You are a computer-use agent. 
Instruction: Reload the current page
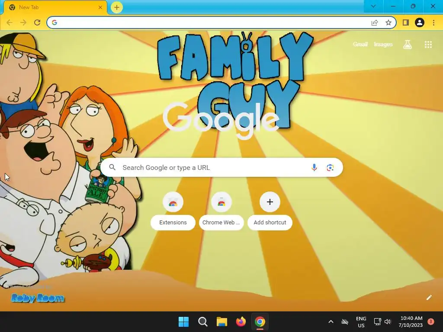pos(37,22)
